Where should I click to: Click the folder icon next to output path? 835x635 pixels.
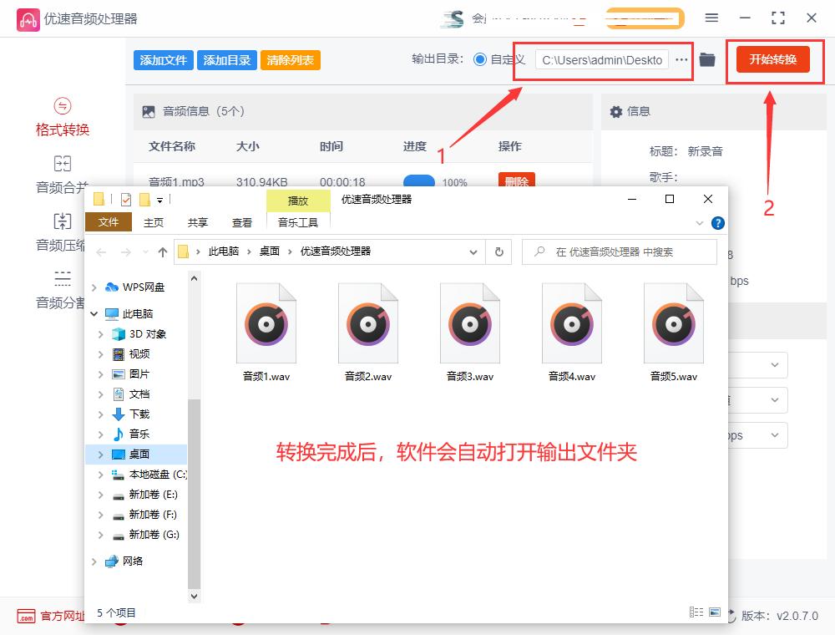click(x=707, y=60)
